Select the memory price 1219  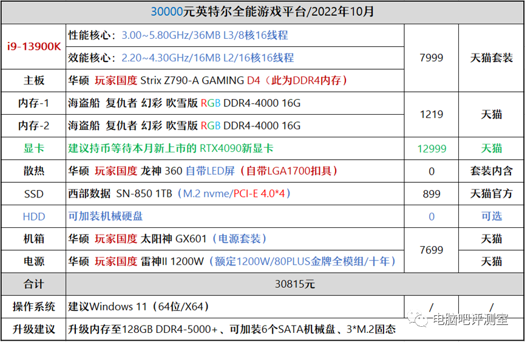432,115
